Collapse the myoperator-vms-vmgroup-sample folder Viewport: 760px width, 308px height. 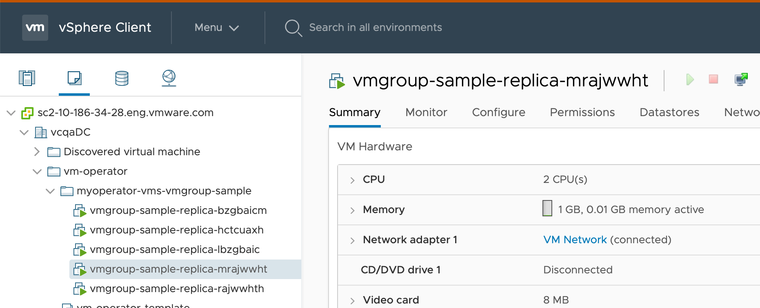pyautogui.click(x=50, y=191)
